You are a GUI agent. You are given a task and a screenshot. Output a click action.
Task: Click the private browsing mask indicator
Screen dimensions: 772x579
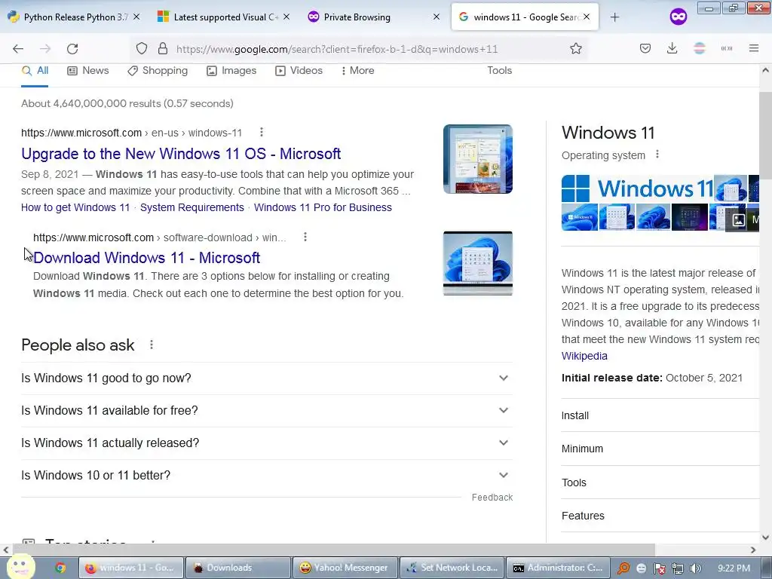(678, 17)
